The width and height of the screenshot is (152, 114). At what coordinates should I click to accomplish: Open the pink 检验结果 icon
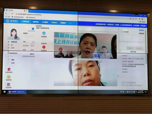(9, 84)
